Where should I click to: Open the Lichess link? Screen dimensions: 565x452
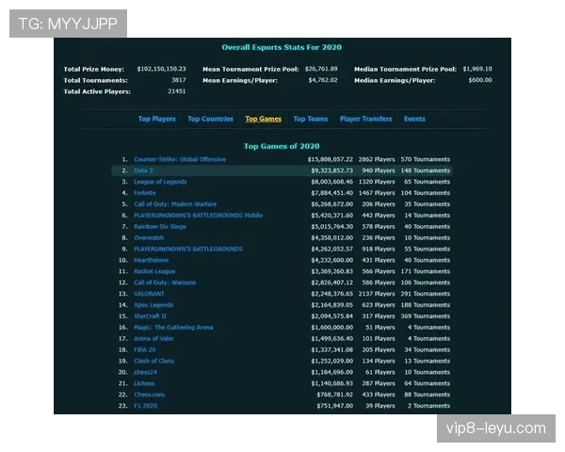(144, 383)
